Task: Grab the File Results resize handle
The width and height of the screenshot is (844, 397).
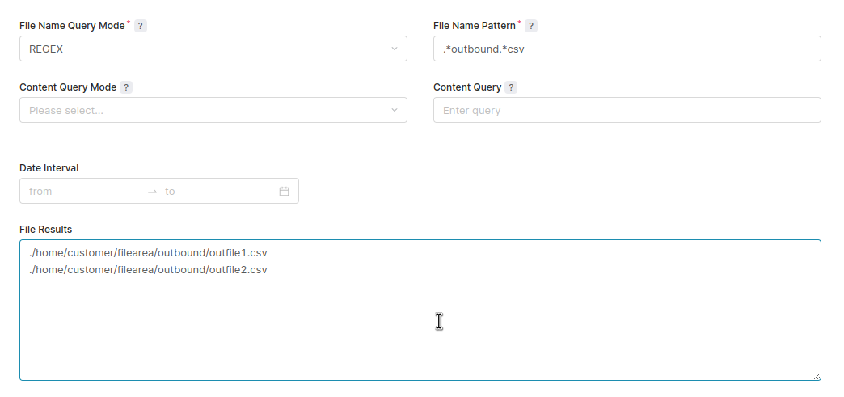Action: tap(817, 376)
